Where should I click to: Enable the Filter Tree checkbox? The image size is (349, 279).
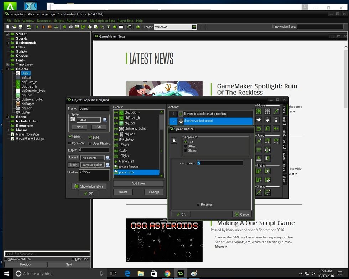point(73,259)
